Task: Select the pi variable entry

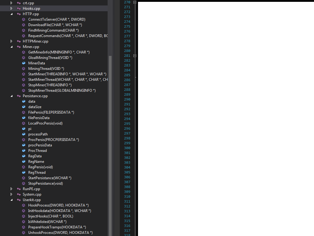Action: coord(30,129)
